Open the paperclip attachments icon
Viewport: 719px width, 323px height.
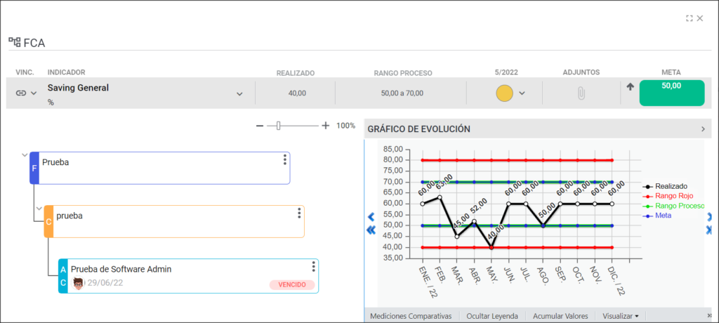click(x=581, y=93)
